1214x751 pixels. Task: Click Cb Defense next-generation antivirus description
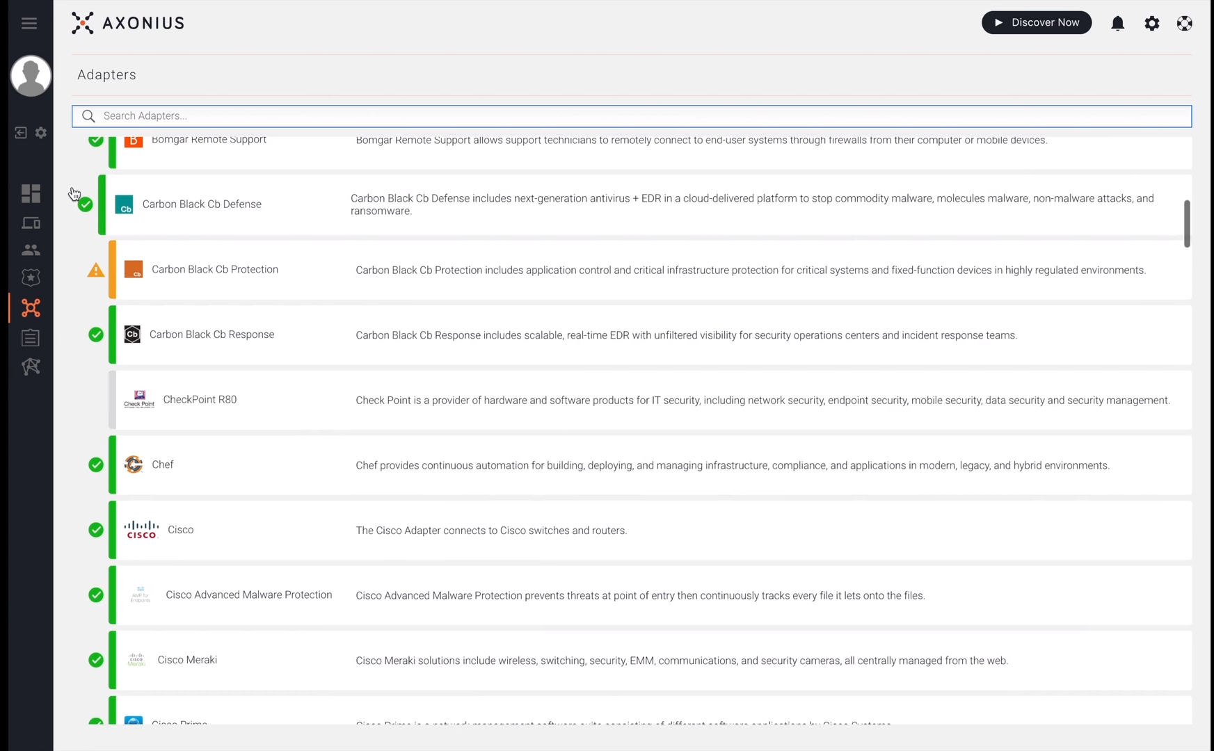pos(752,204)
